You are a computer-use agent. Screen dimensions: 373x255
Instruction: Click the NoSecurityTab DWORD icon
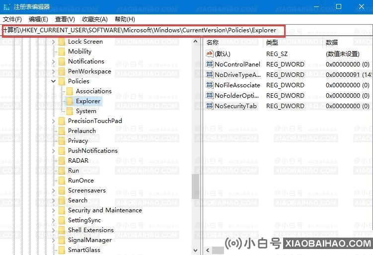(209, 106)
